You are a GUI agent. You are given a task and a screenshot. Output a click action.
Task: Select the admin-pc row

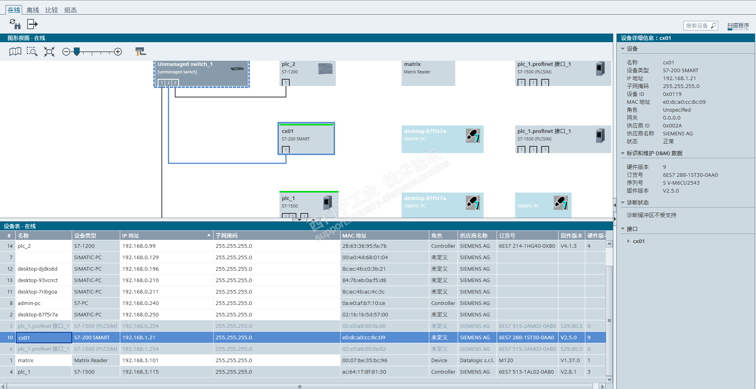[x=303, y=303]
